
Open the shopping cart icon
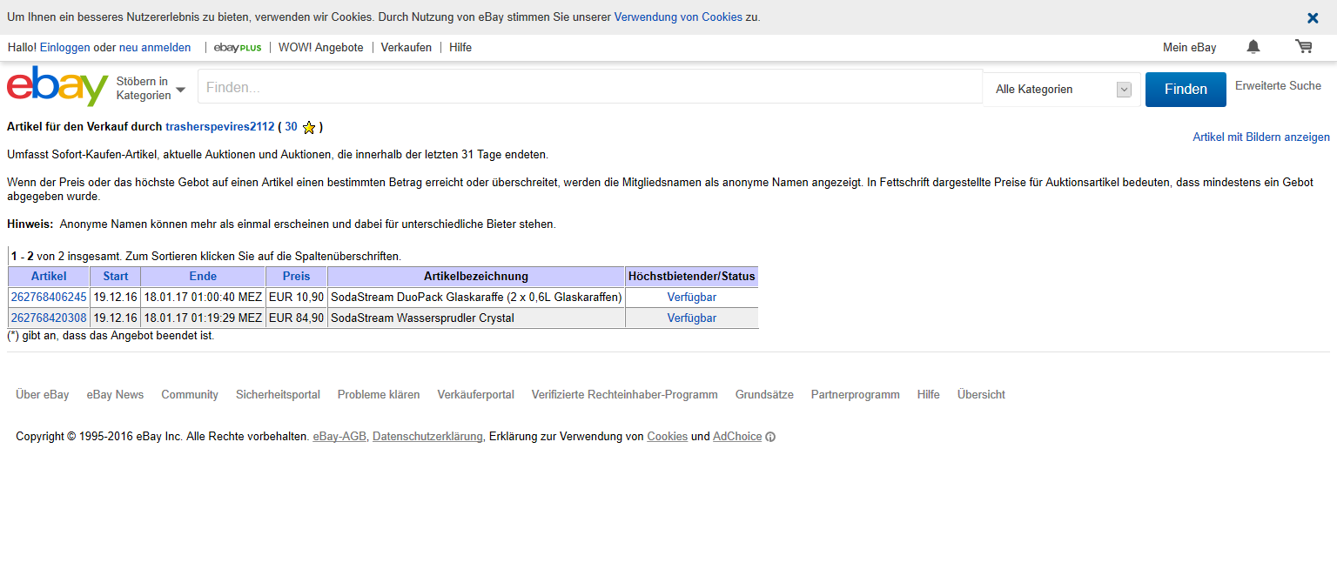1303,47
